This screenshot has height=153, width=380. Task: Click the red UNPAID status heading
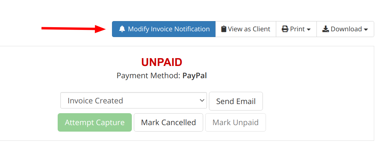click(x=161, y=63)
